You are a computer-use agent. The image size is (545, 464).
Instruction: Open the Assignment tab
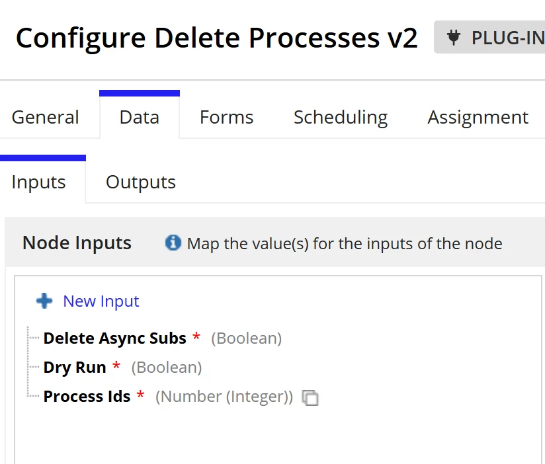click(x=478, y=117)
